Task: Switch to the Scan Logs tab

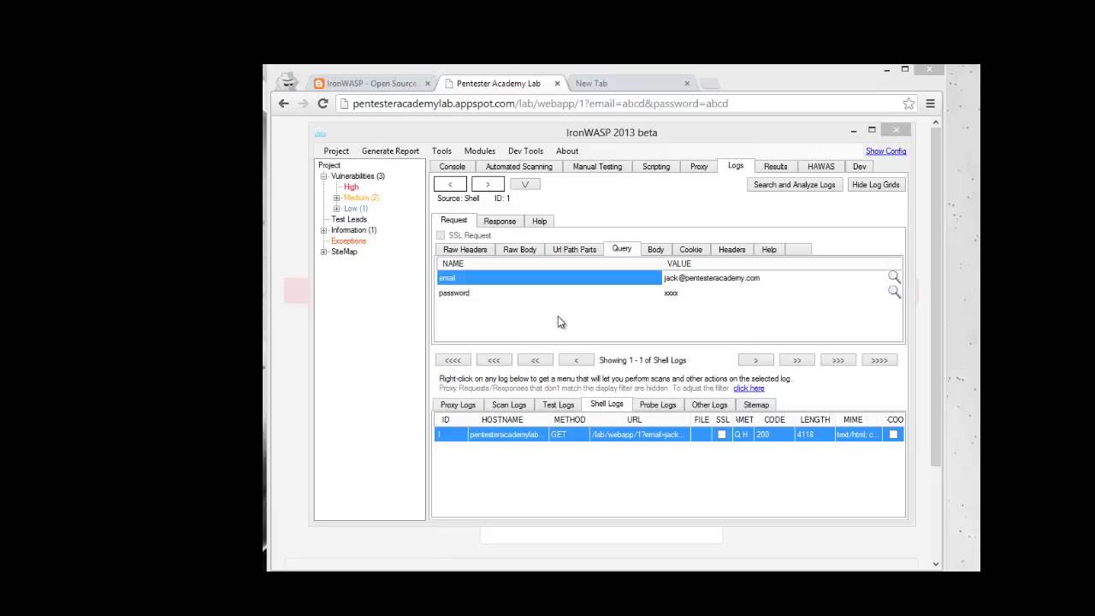Action: 509,405
